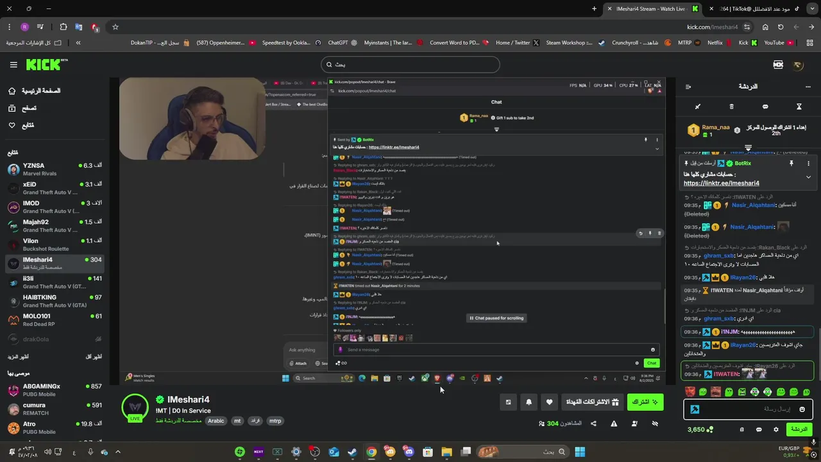Toggle the notification bell for IMeshari4
821x462 pixels.
(529, 402)
